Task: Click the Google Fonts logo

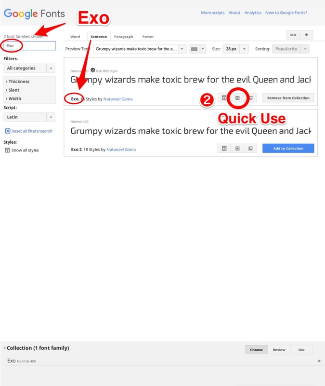Action: [34, 14]
